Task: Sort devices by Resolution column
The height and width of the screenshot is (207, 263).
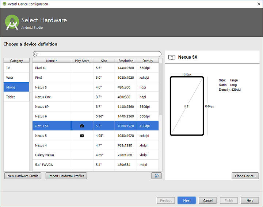Action: pyautogui.click(x=126, y=61)
